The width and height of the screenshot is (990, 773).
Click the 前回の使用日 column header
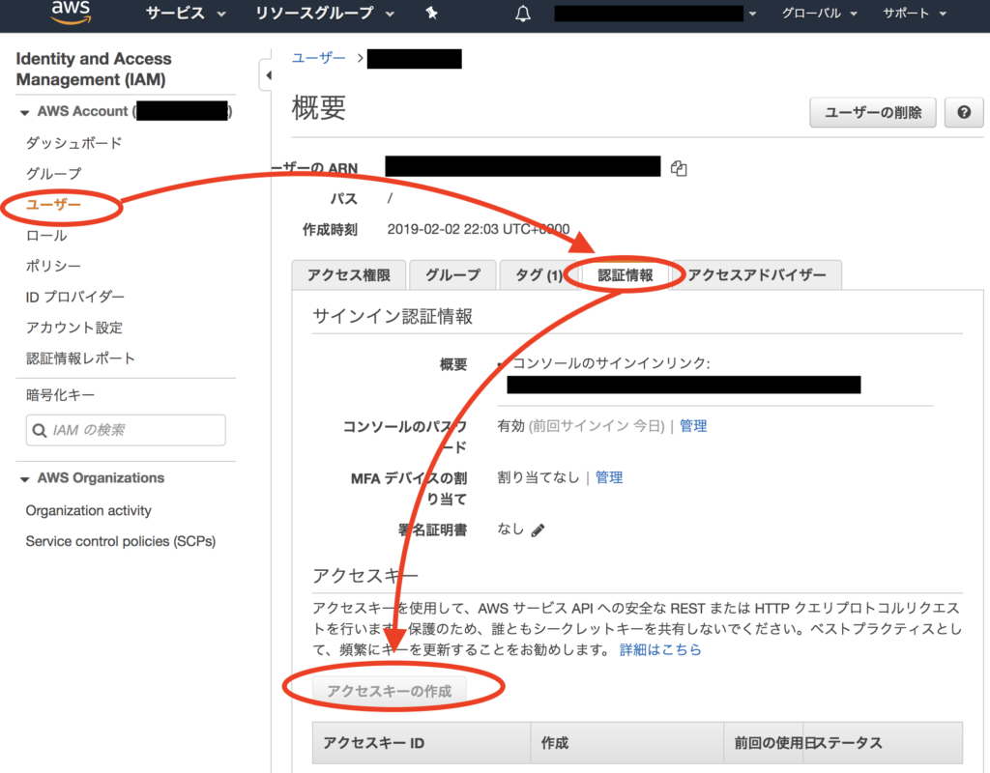[x=764, y=743]
